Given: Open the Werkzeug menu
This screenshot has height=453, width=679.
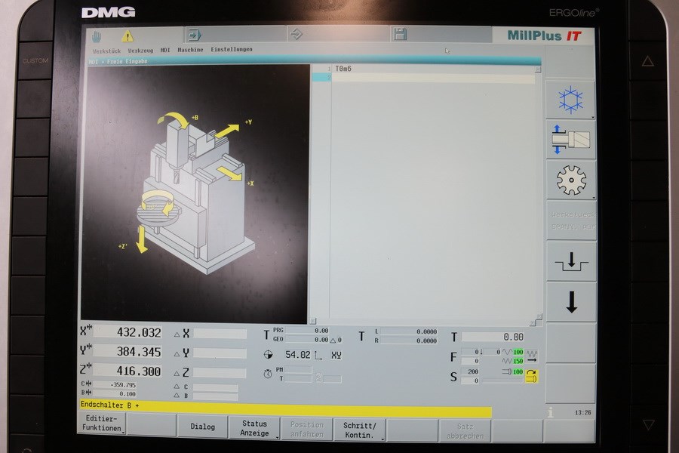Looking at the screenshot, I should [x=140, y=50].
